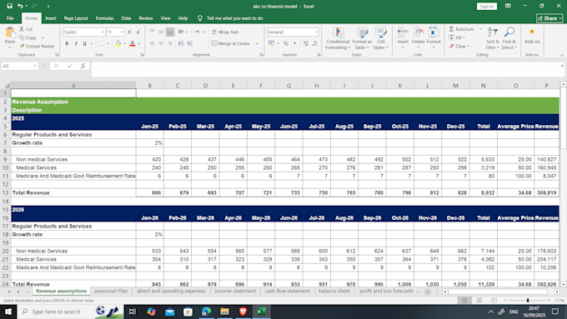The height and width of the screenshot is (319, 567).
Task: Open the number format General dropdown
Action: point(316,32)
